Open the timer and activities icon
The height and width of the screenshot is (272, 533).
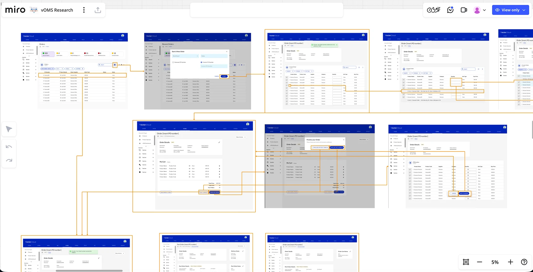click(x=434, y=10)
